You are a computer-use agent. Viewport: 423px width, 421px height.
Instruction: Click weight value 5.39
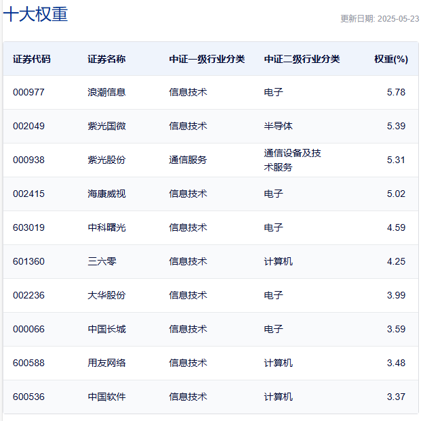pyautogui.click(x=396, y=126)
